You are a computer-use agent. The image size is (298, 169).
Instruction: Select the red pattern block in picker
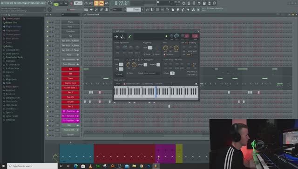pos(124,154)
